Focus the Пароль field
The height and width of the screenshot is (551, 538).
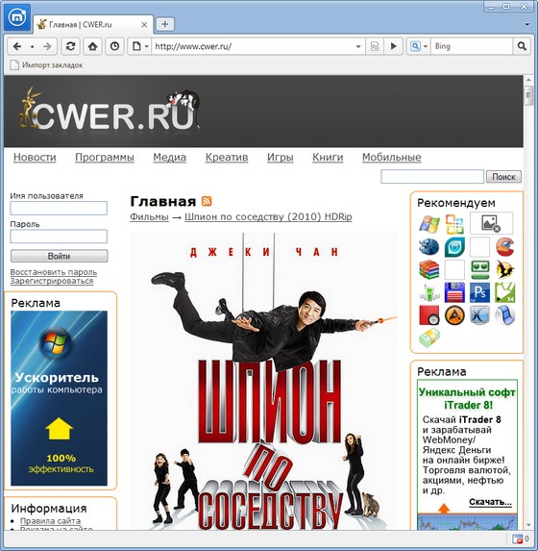(59, 237)
